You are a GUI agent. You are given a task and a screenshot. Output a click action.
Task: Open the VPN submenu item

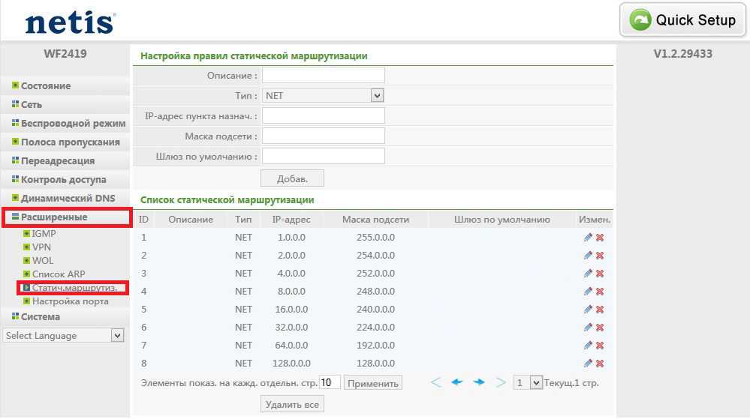coord(41,247)
